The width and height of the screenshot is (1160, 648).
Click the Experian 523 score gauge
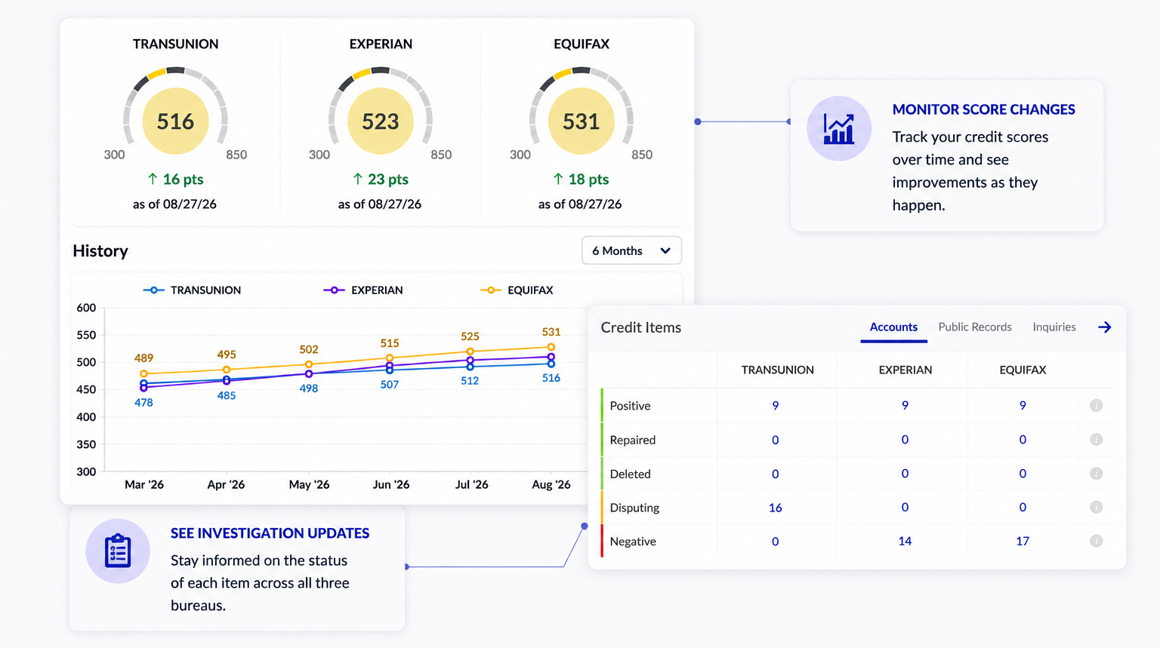[380, 113]
